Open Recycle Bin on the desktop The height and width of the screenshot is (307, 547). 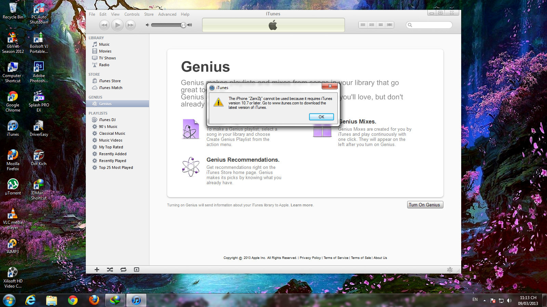(x=13, y=11)
